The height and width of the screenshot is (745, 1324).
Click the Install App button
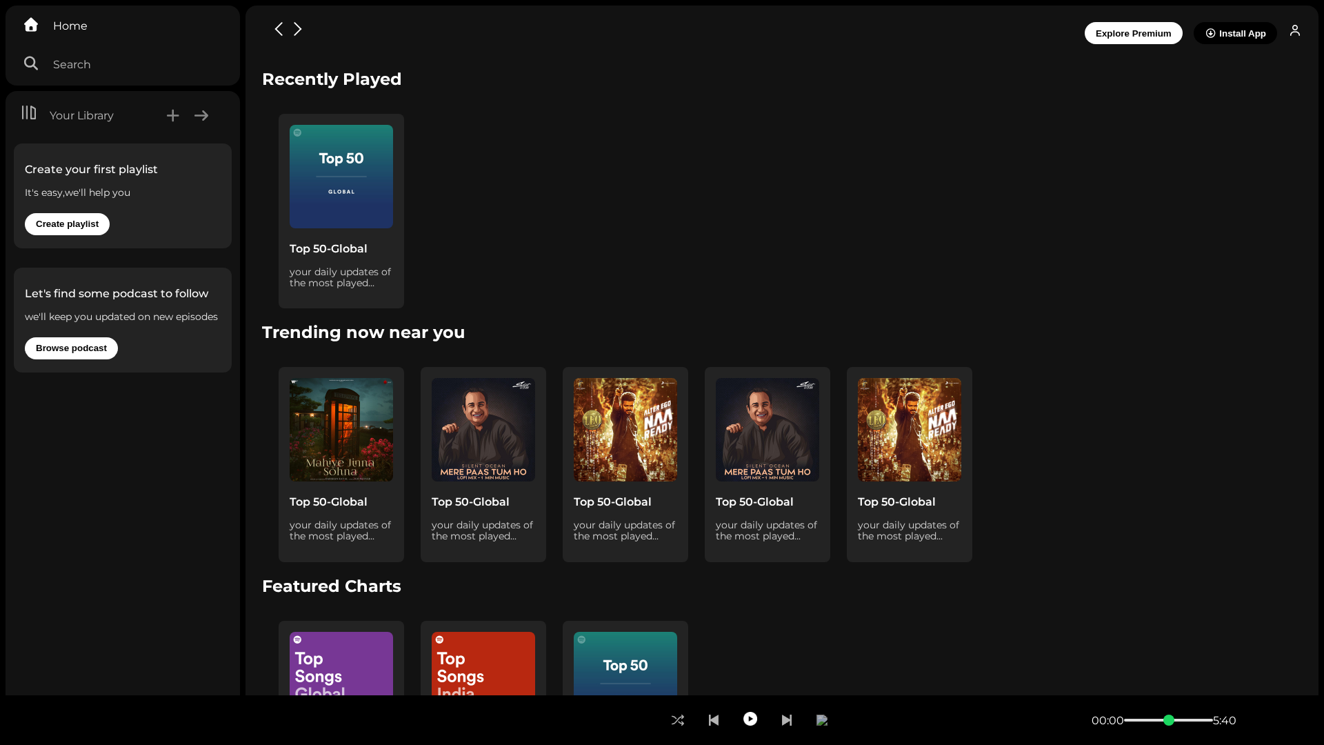click(x=1236, y=33)
